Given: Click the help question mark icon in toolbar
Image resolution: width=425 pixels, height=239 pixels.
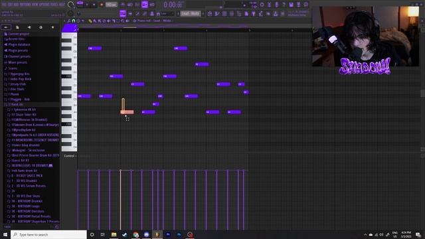Looking at the screenshot, I should [x=284, y=5].
